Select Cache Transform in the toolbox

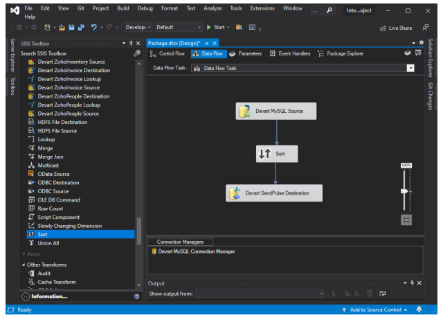pos(57,282)
